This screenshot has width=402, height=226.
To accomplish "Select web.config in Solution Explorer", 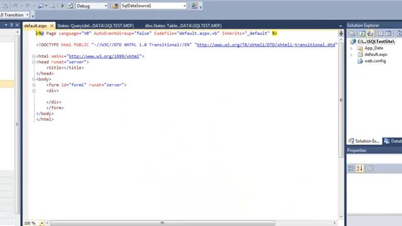I will (375, 61).
